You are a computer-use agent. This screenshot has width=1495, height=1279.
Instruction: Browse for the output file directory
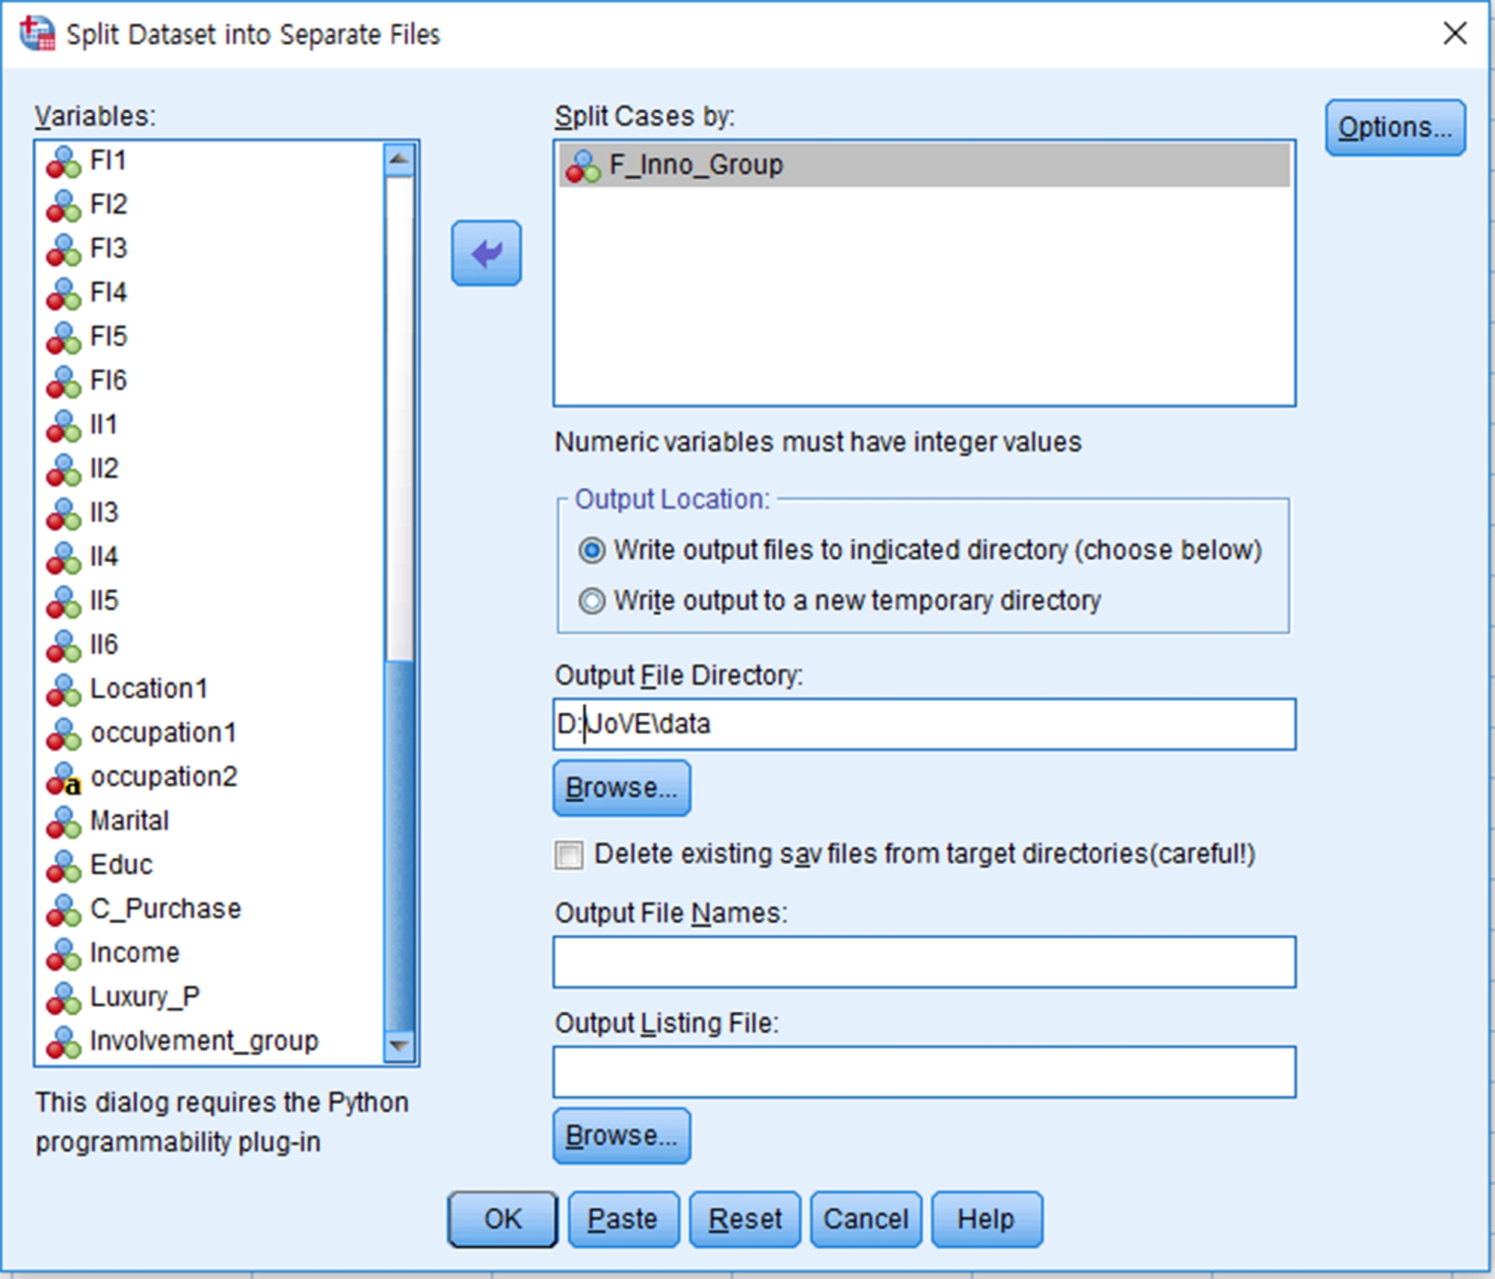(x=621, y=788)
